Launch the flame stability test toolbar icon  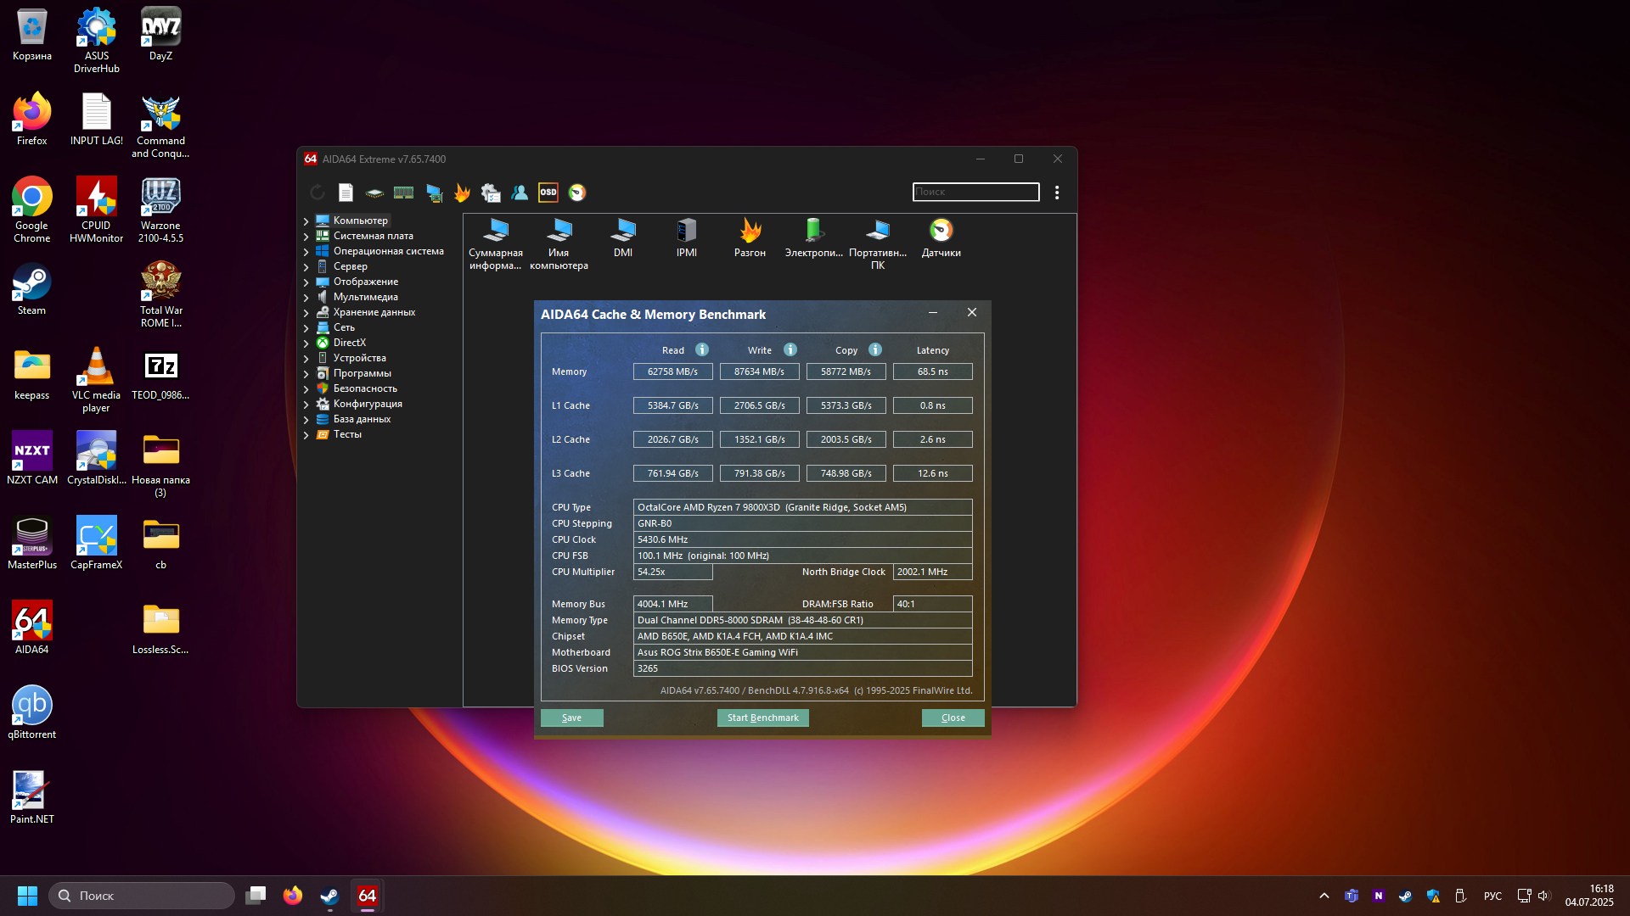pos(462,193)
